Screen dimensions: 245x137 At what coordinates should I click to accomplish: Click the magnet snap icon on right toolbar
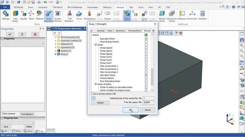pyautogui.click(x=242, y=40)
